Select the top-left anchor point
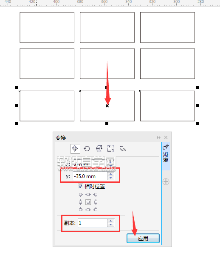220x256 pixels. click(81, 195)
